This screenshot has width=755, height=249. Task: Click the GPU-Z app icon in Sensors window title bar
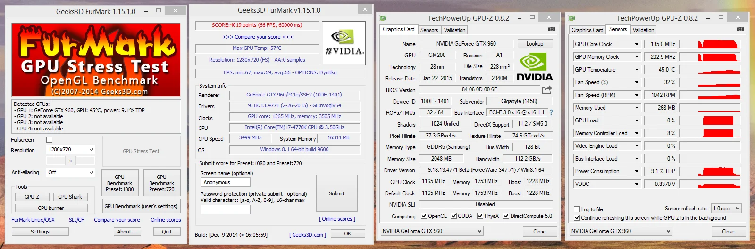(x=572, y=18)
